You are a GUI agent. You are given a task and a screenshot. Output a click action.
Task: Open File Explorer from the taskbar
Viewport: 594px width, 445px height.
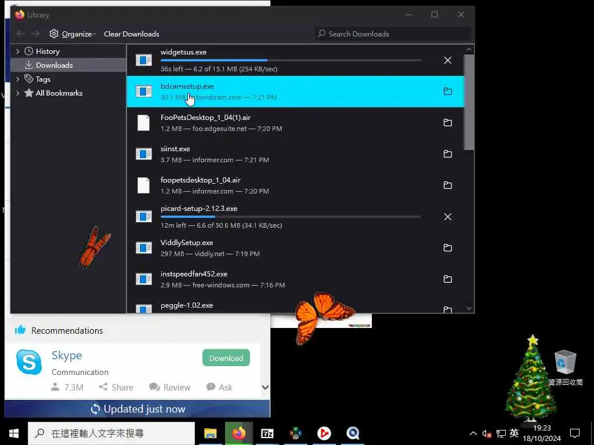pos(210,433)
